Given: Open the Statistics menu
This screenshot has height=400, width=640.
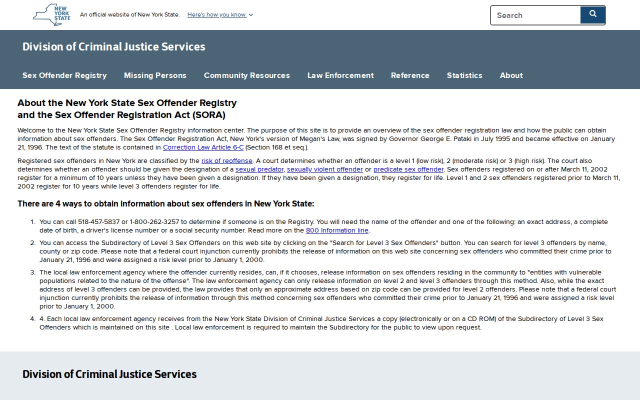Looking at the screenshot, I should 464,75.
